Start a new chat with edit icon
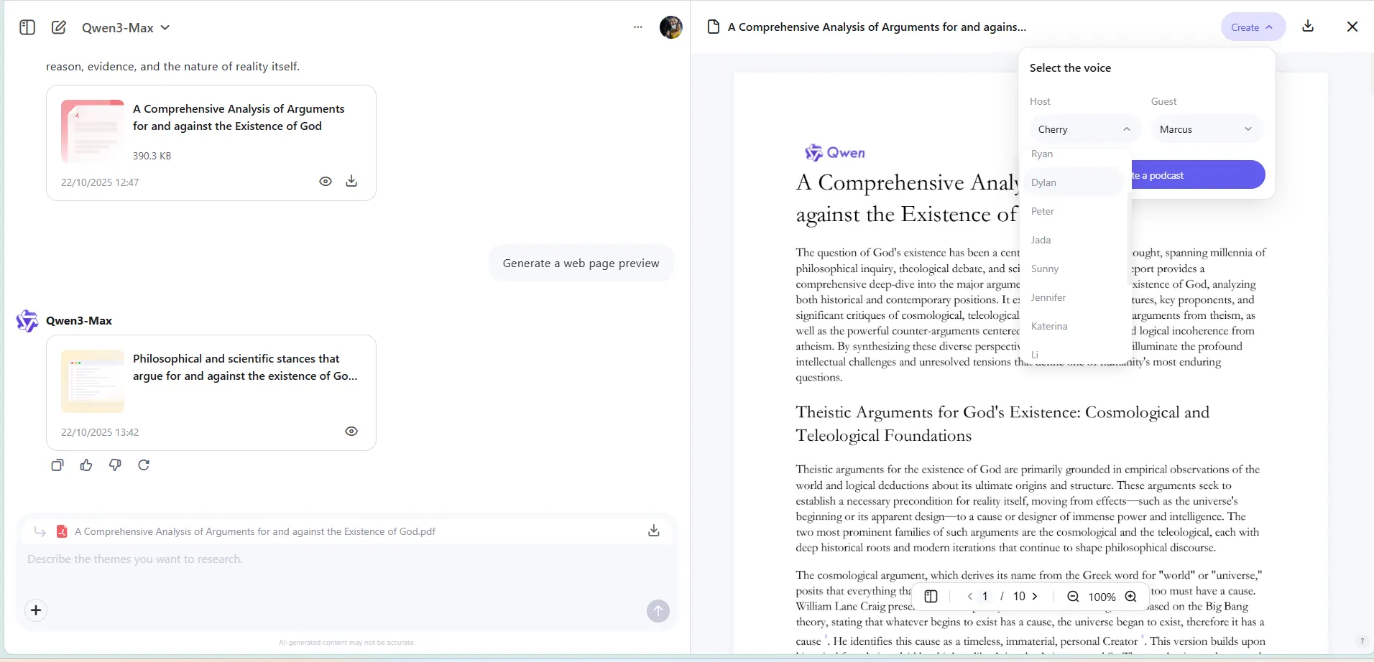Screen dimensions: 1374x662 tap(59, 27)
